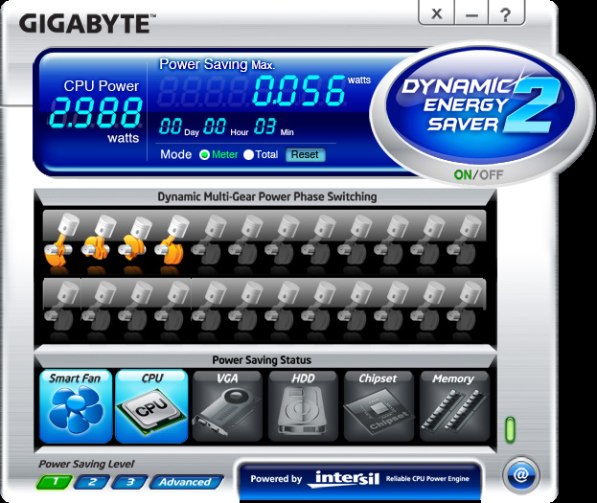Click the fourth orange active piston icon
The height and width of the screenshot is (503, 597).
[171, 240]
